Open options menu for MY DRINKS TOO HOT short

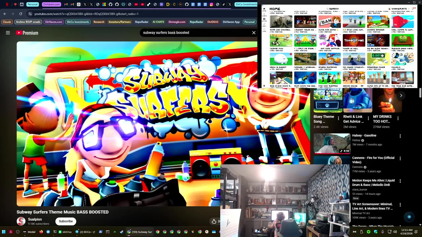pyautogui.click(x=398, y=118)
